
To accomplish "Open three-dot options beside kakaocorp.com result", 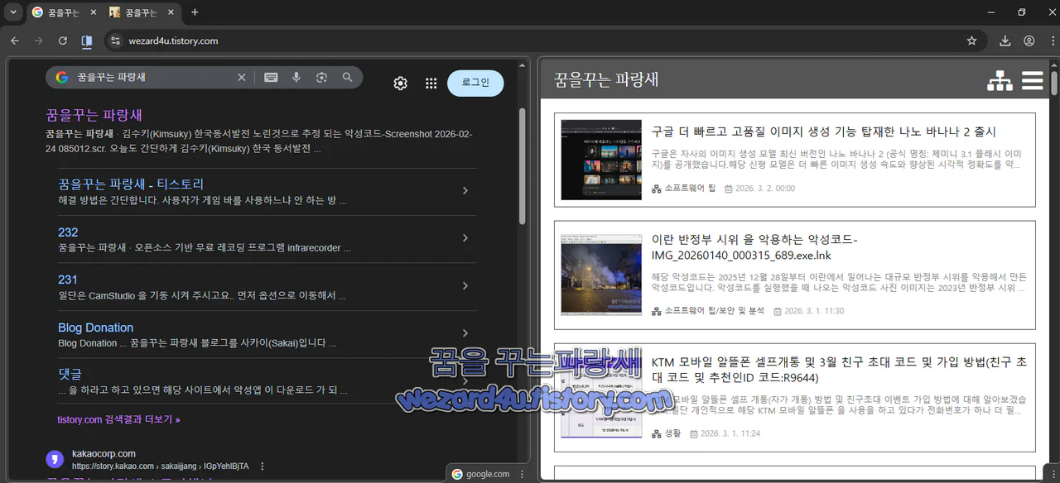I will coord(262,466).
